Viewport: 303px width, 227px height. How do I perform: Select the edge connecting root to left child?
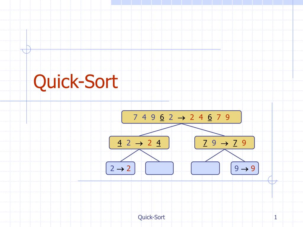(x=160, y=129)
